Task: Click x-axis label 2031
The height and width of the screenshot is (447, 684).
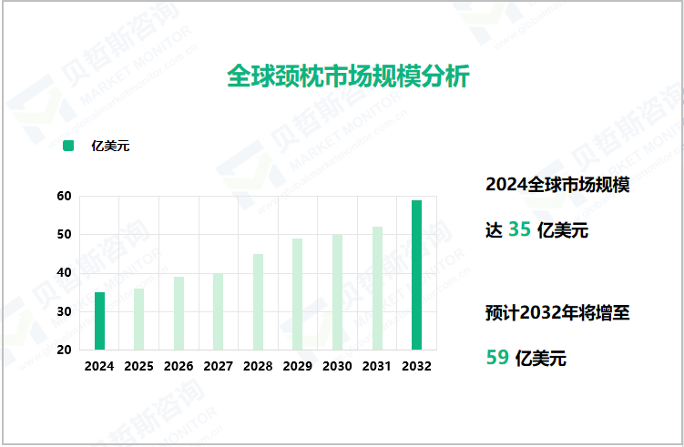Action: (377, 366)
